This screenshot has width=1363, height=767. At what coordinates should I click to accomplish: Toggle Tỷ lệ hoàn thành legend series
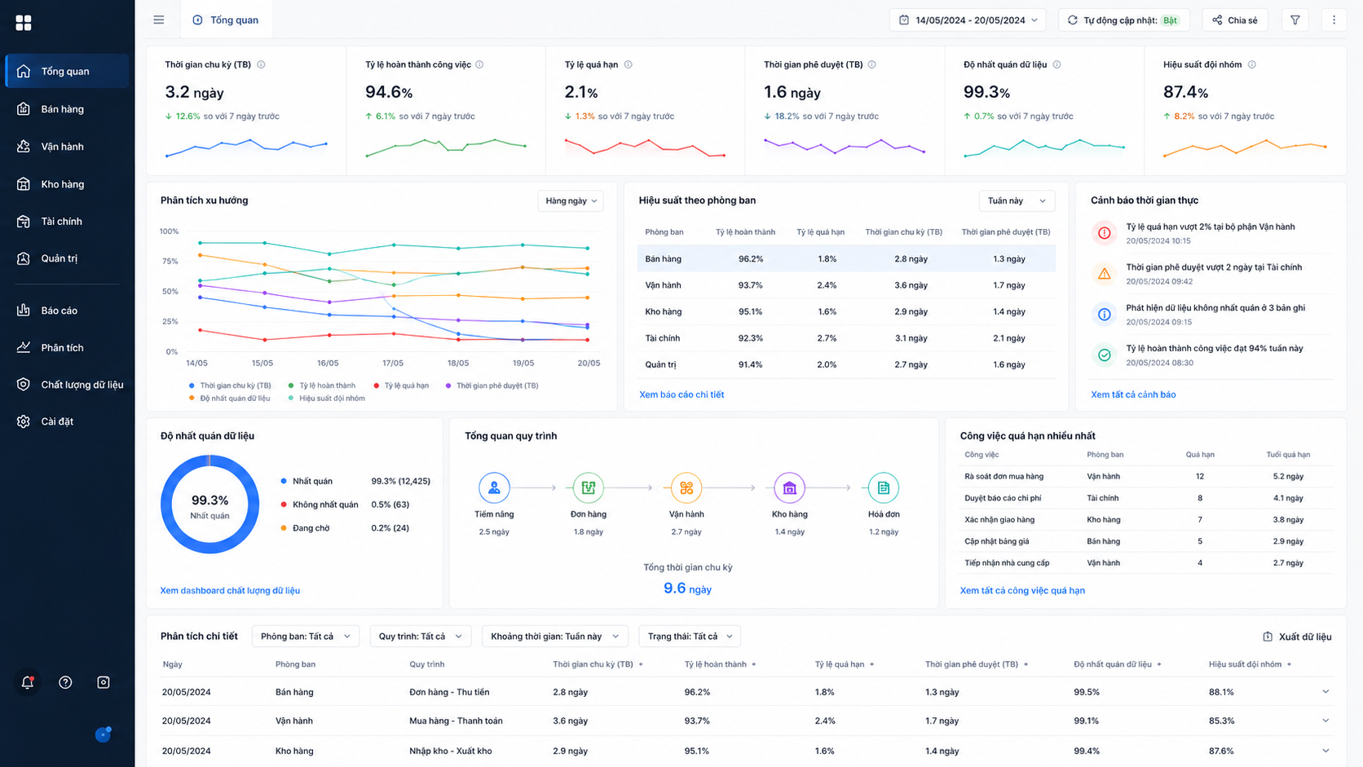click(321, 386)
